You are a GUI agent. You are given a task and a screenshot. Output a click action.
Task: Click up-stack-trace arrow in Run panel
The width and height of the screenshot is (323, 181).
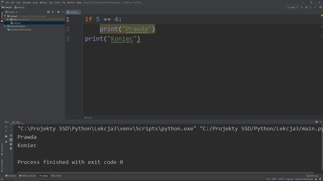tap(11, 127)
